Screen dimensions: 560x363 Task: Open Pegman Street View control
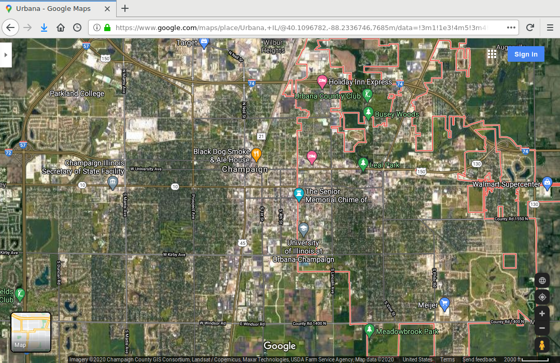pyautogui.click(x=542, y=345)
